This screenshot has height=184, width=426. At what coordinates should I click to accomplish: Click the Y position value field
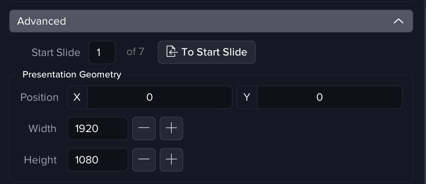[329, 97]
